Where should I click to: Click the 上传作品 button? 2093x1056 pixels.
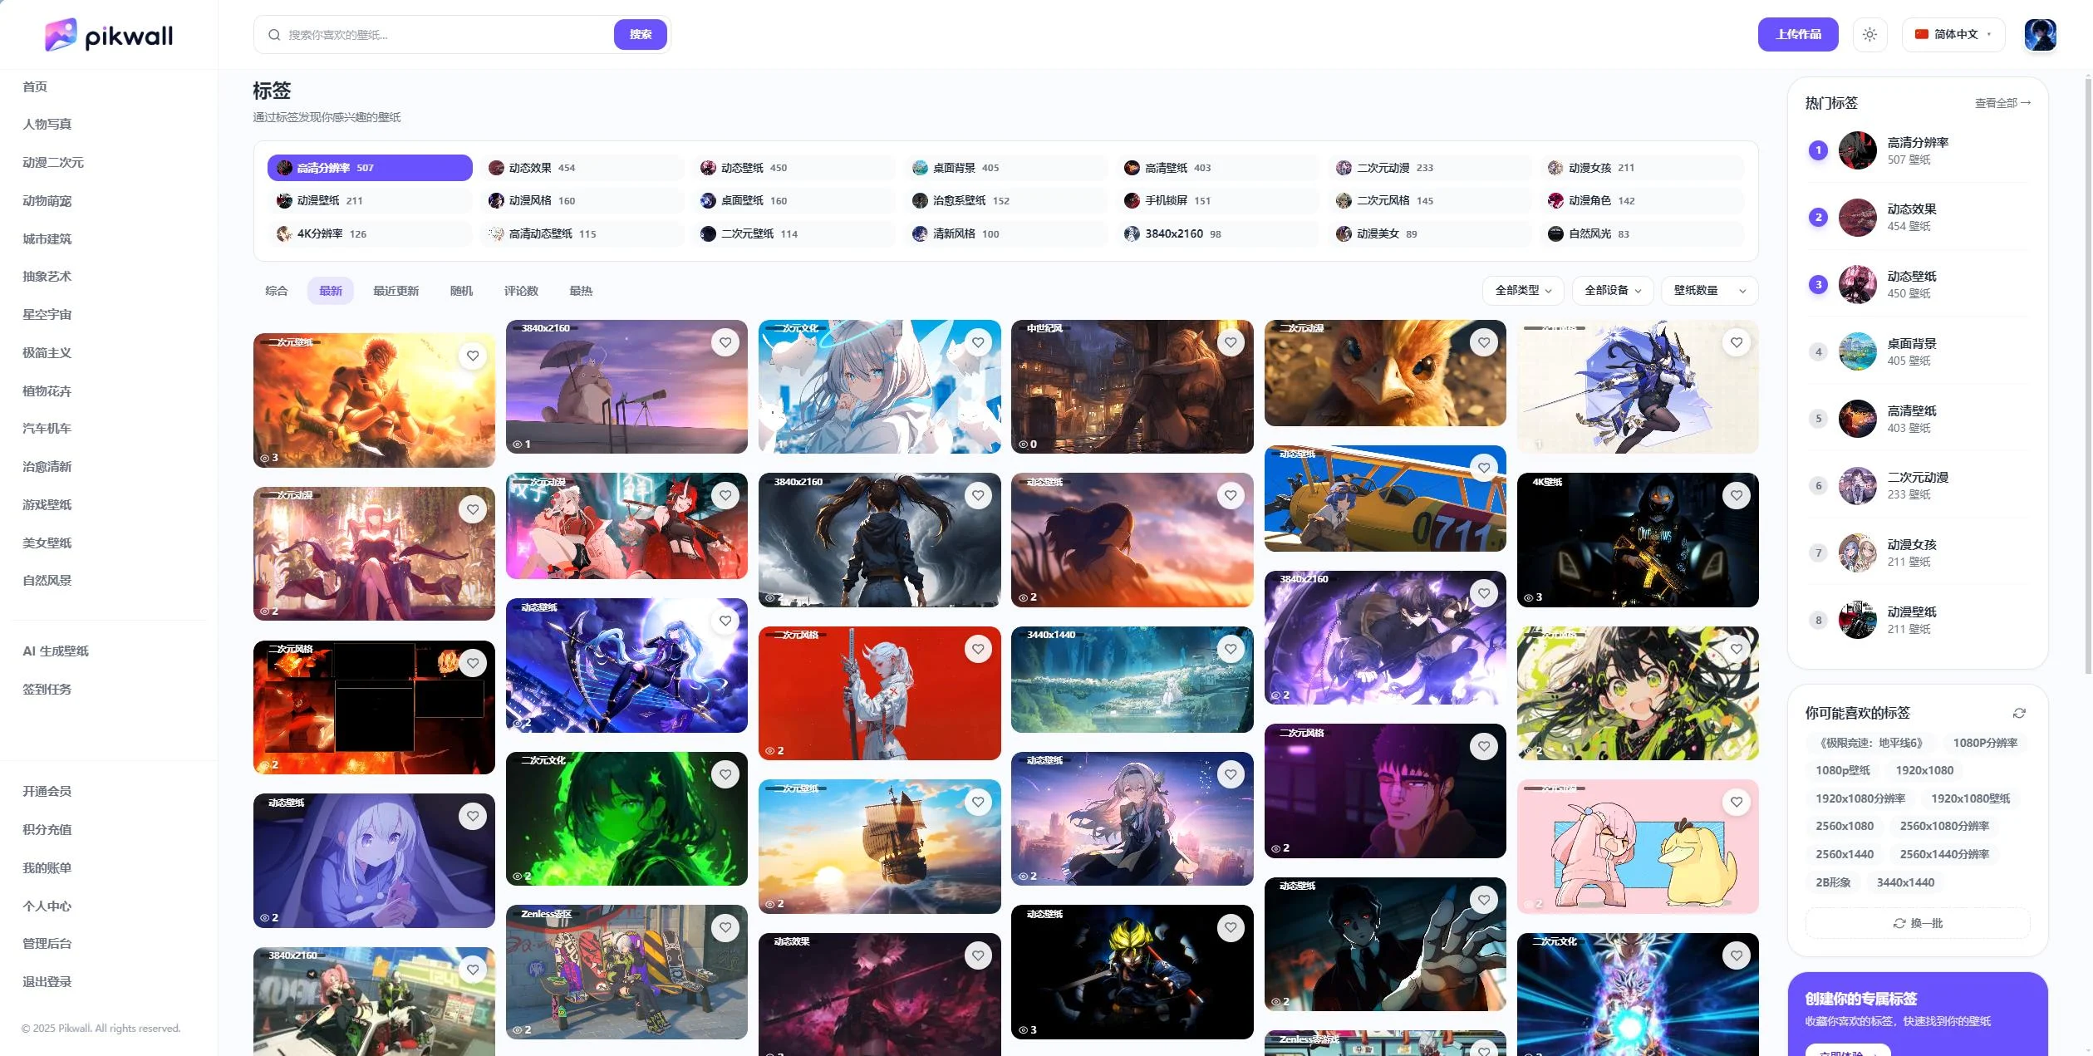click(x=1798, y=35)
